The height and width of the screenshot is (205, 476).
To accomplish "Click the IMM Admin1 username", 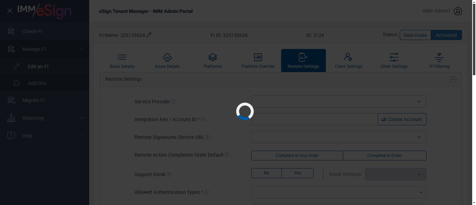I will tap(437, 11).
